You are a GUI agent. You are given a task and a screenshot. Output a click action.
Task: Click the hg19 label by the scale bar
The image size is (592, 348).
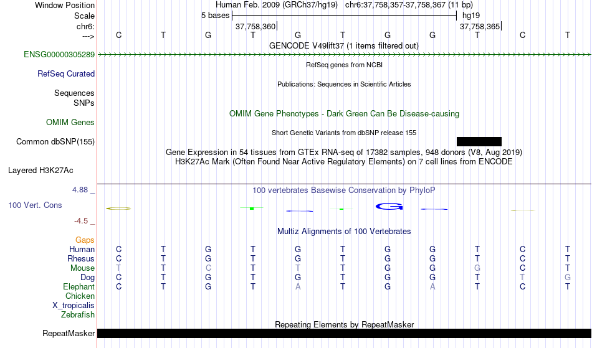[x=471, y=16]
